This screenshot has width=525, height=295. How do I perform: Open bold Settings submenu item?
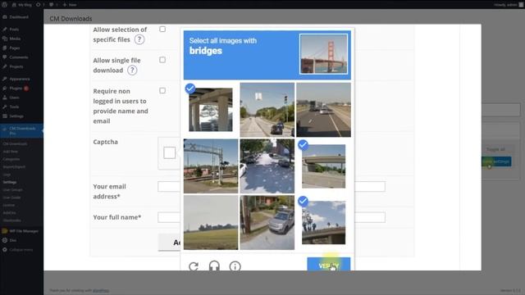(x=10, y=182)
